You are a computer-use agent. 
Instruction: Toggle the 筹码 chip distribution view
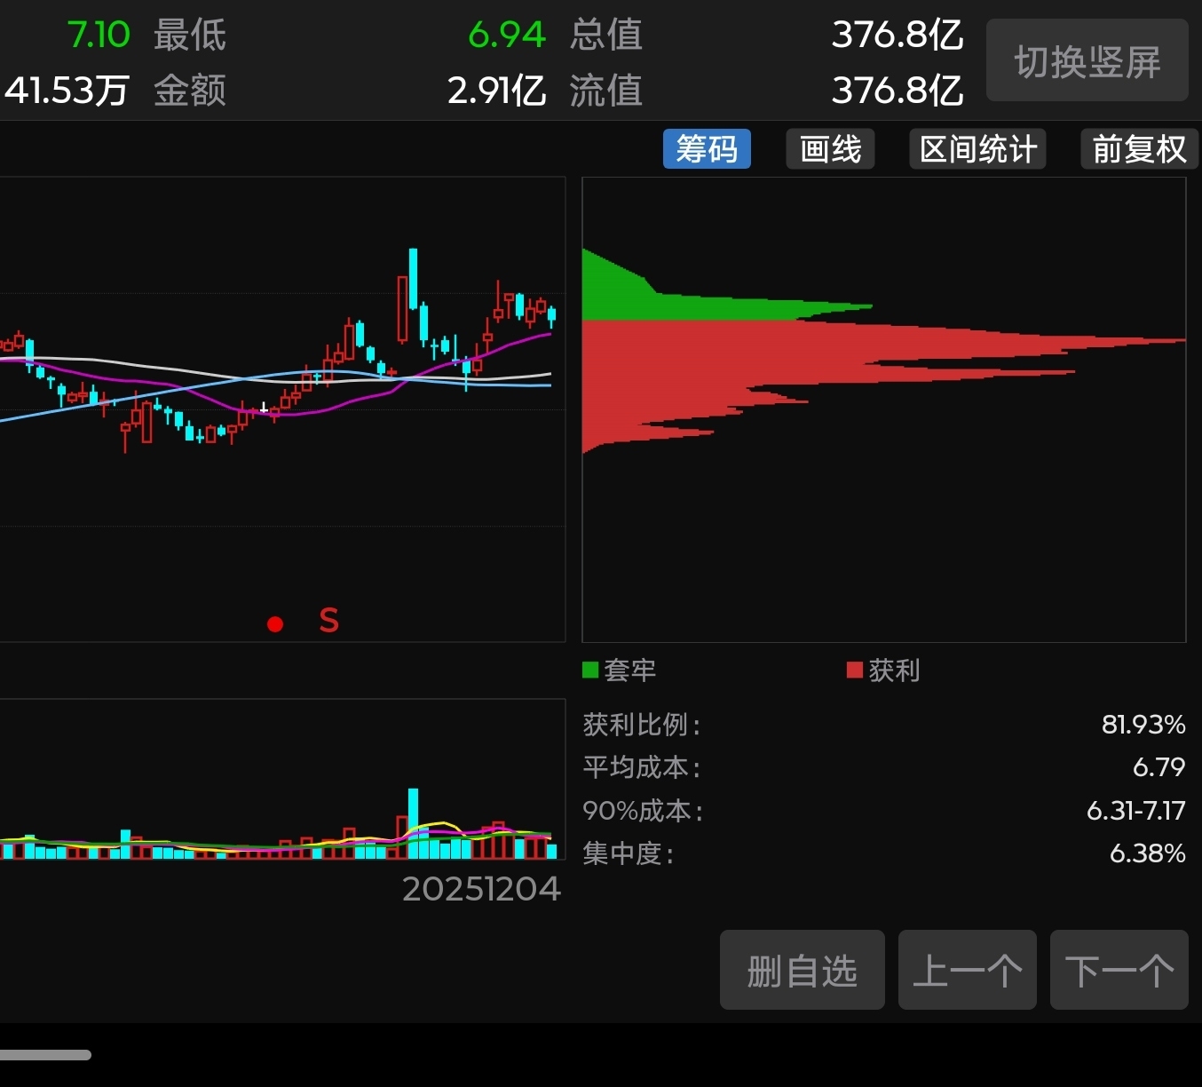707,148
